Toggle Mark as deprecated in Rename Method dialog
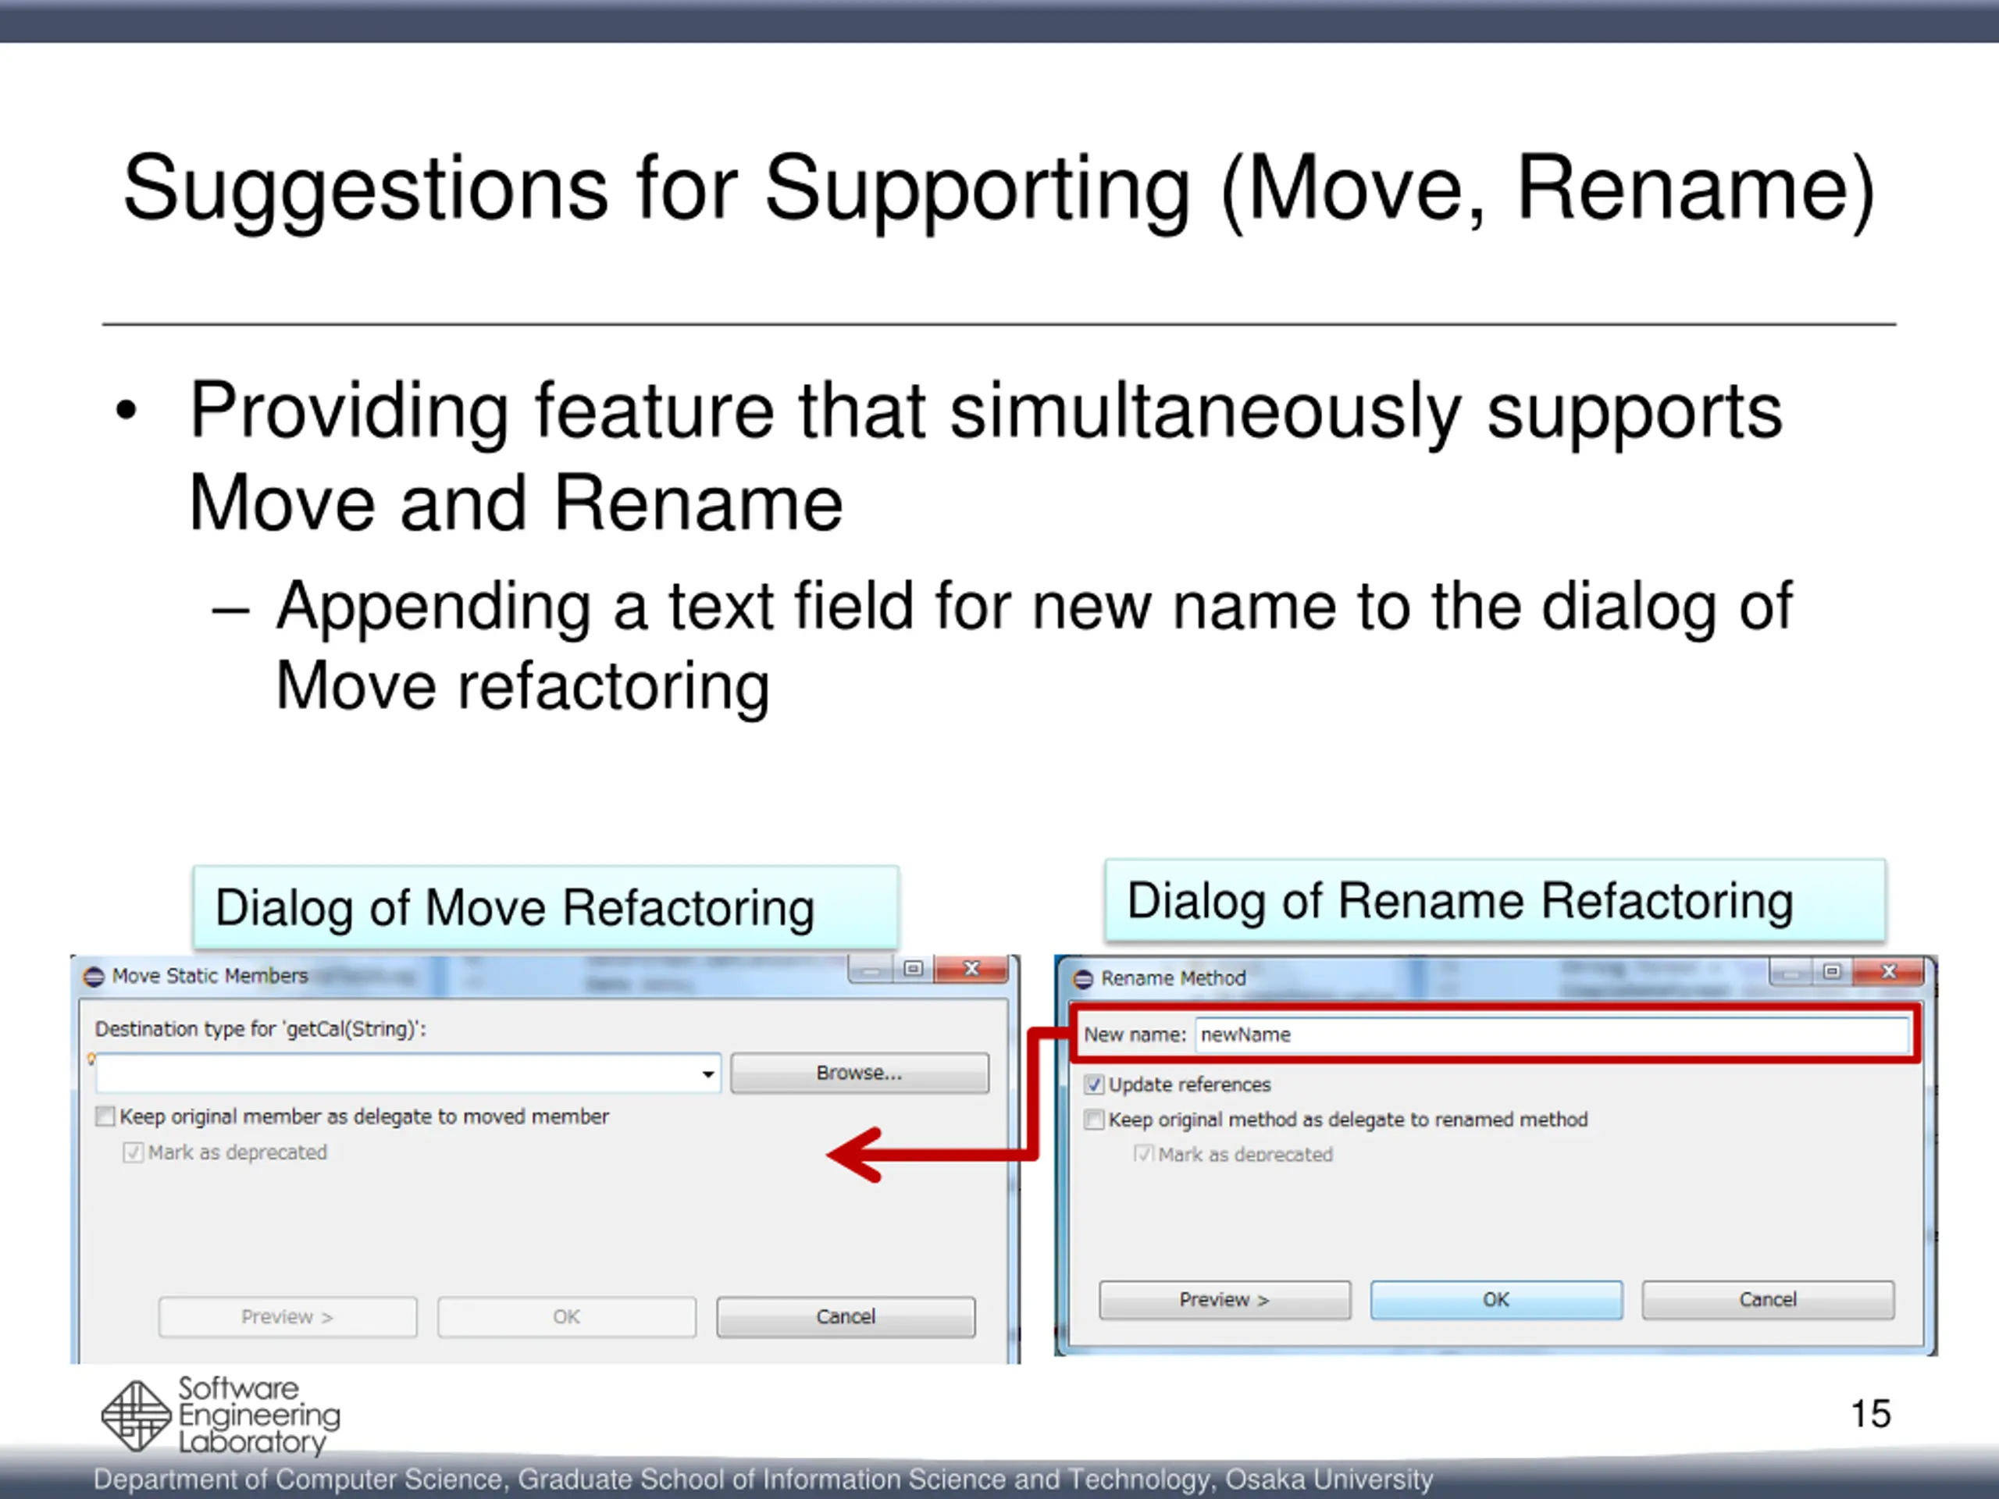Screen dimensions: 1999x1499 [x=1144, y=1154]
